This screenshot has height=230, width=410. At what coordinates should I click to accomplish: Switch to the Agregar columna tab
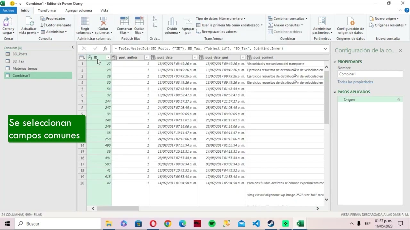click(78, 10)
